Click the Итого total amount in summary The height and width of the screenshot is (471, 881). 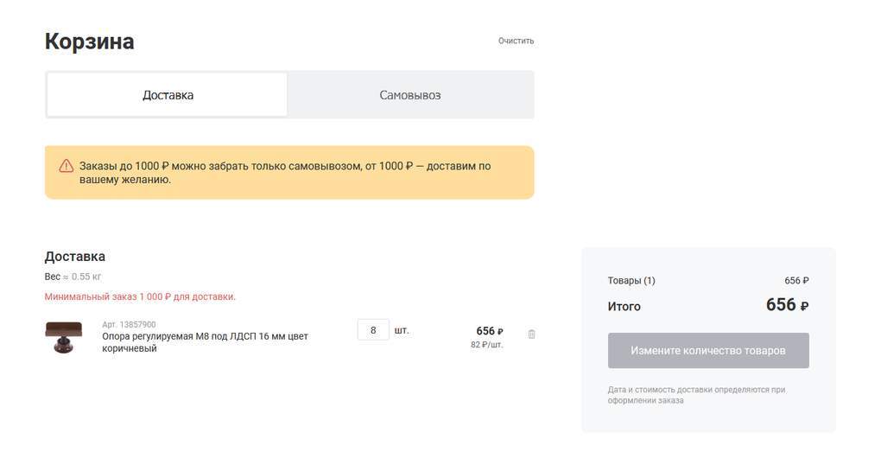[787, 305]
